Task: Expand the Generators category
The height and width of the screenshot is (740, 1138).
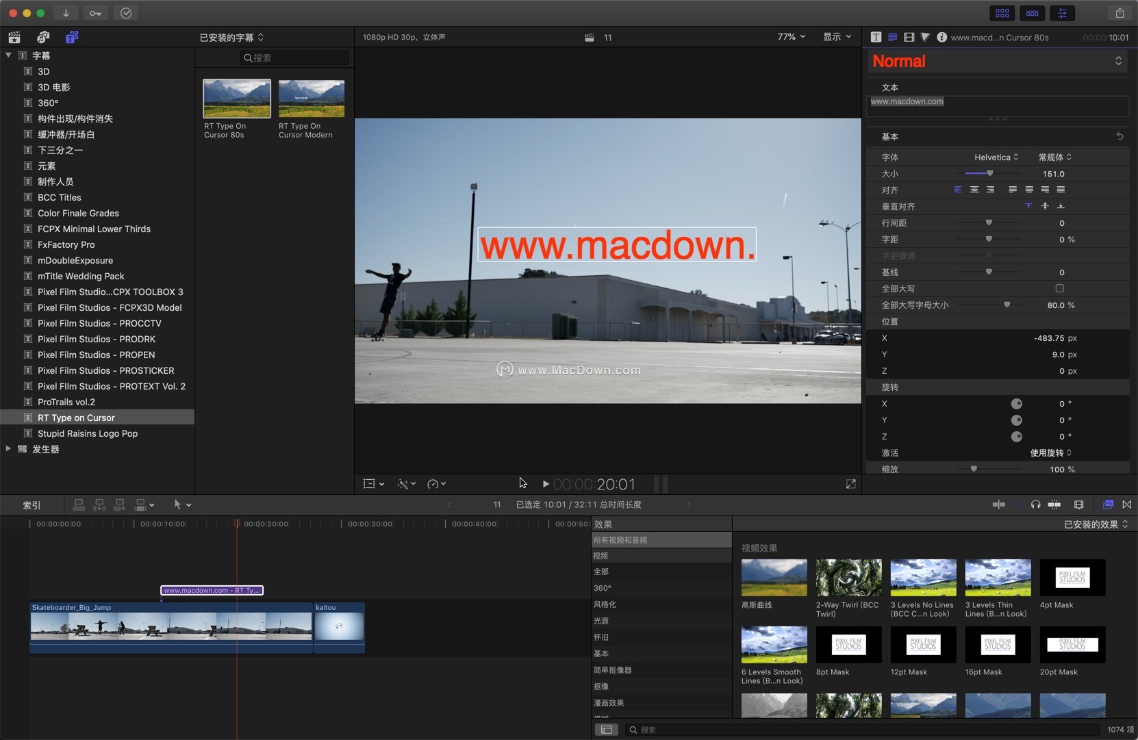Action: tap(8, 449)
